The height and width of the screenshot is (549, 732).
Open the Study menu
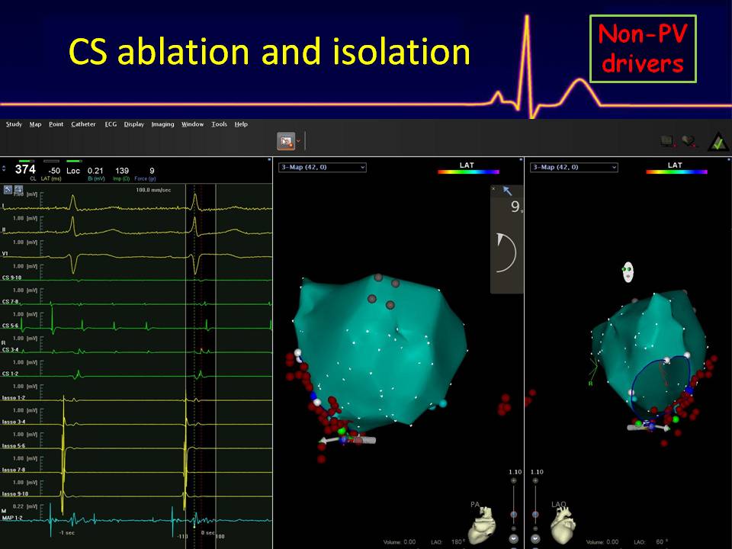pos(13,124)
